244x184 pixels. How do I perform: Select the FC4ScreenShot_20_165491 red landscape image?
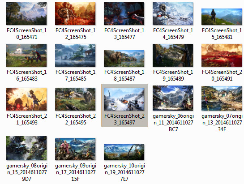(x=222, y=55)
